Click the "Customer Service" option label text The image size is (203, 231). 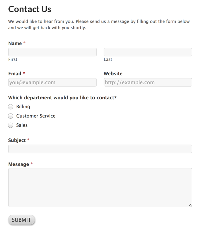pos(36,116)
